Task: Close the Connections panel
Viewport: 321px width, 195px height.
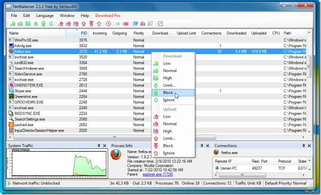Action: coord(309,146)
